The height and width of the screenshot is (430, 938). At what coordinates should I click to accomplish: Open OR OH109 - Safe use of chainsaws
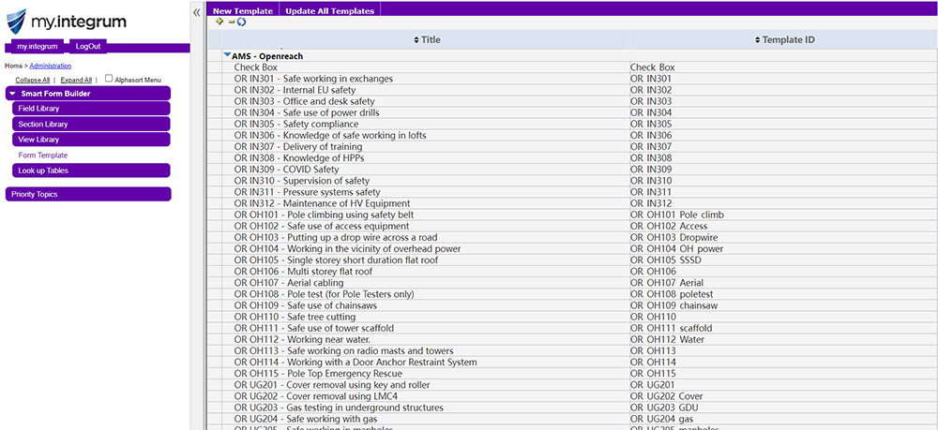point(306,305)
